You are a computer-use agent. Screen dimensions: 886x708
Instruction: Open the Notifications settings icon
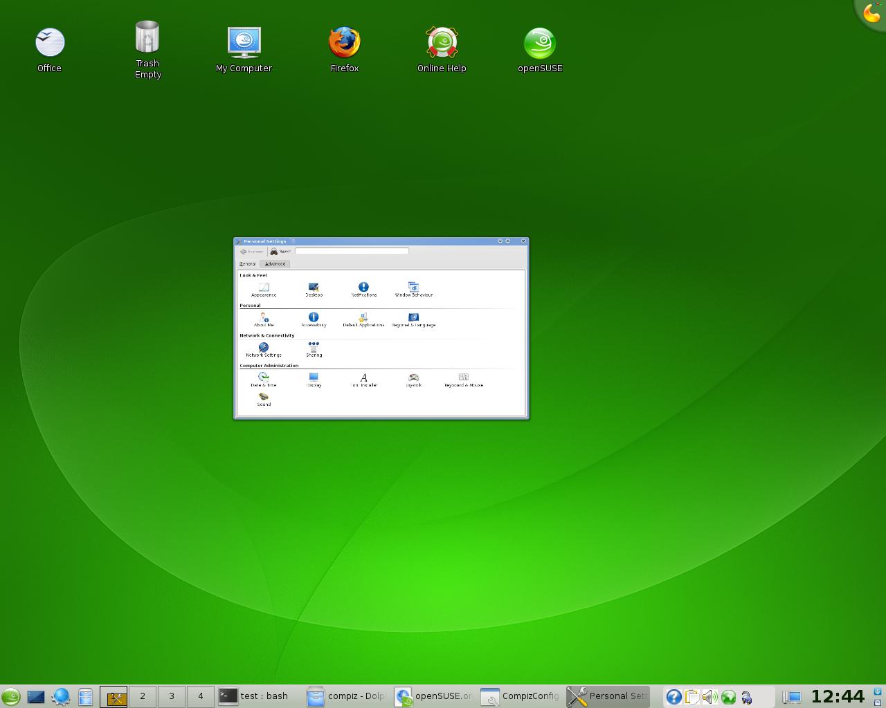(x=363, y=289)
